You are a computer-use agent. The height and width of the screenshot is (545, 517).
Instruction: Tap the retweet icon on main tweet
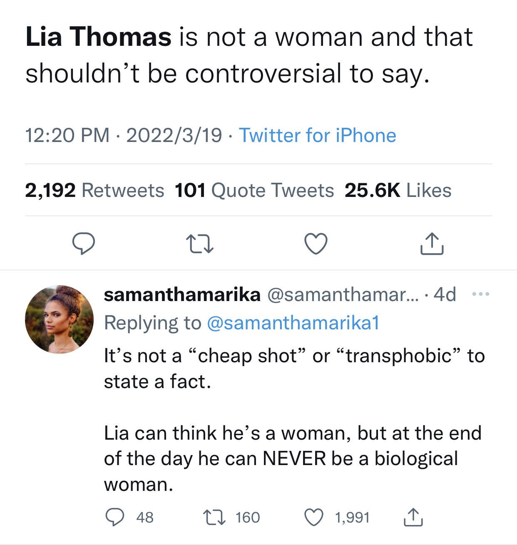click(200, 244)
